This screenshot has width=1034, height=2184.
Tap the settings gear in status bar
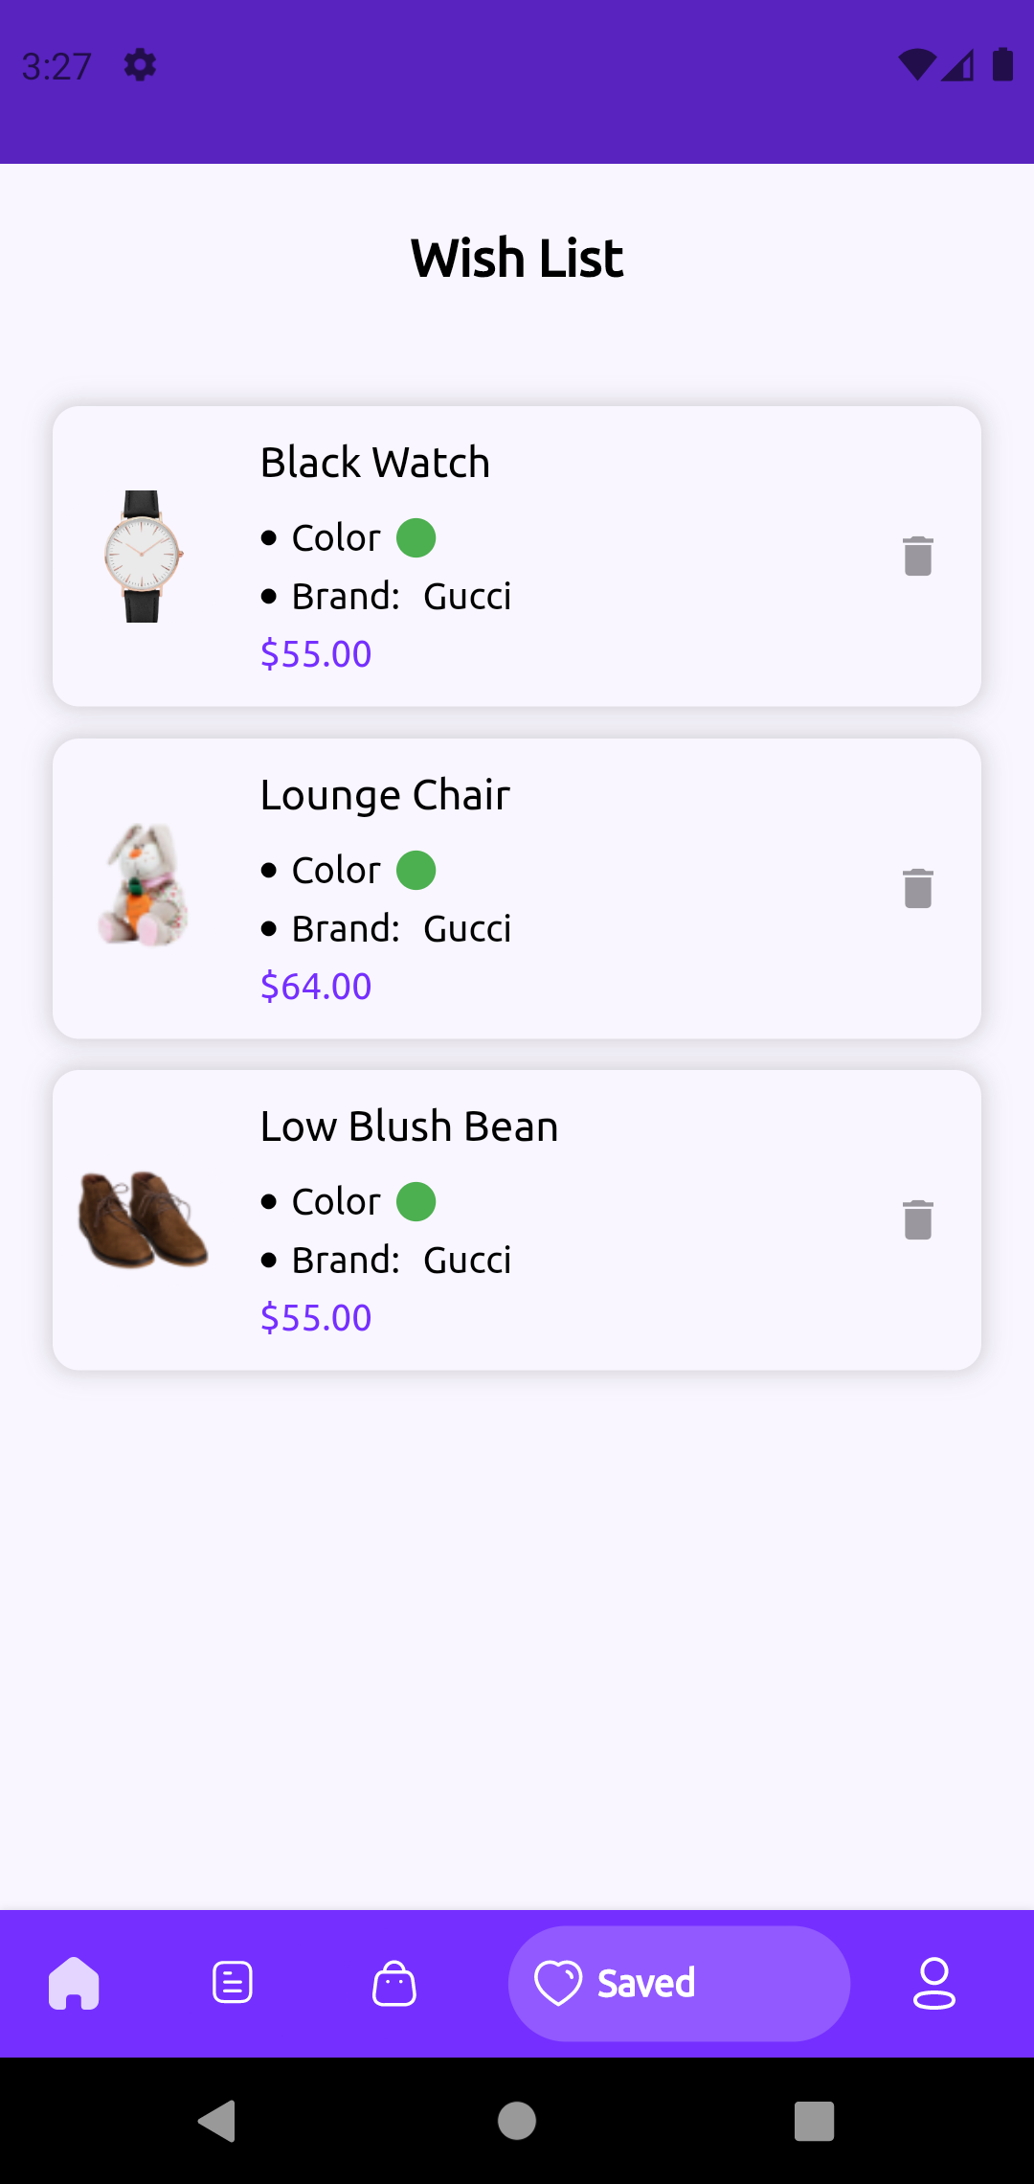coord(140,65)
